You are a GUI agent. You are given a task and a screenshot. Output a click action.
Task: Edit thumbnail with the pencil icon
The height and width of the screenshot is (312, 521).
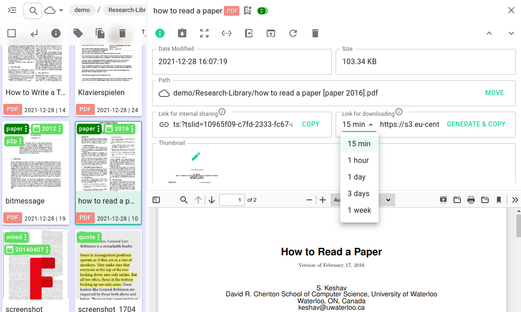pyautogui.click(x=196, y=156)
